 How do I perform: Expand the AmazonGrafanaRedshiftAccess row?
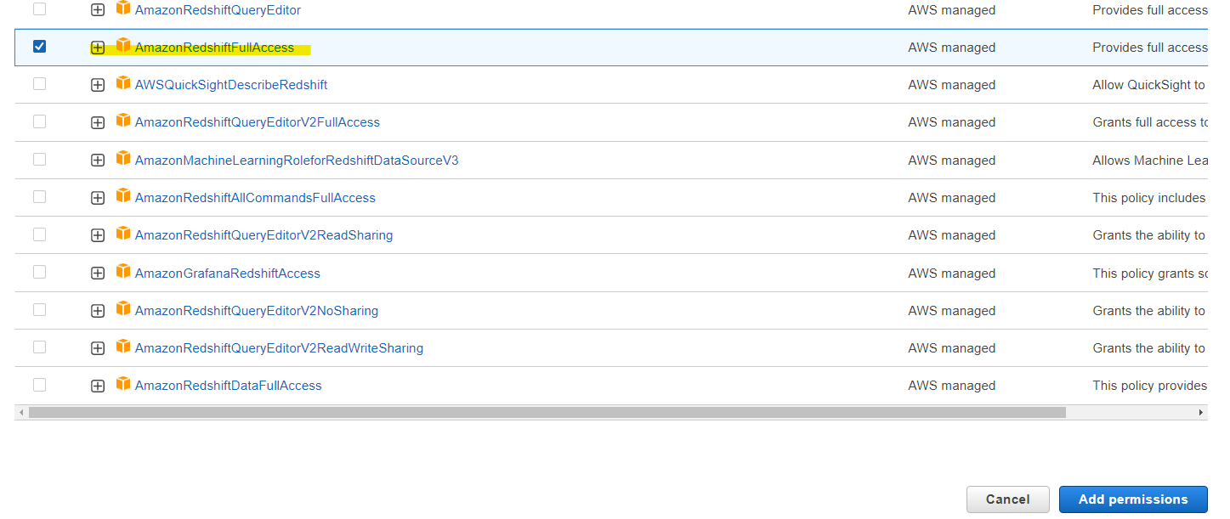(98, 274)
